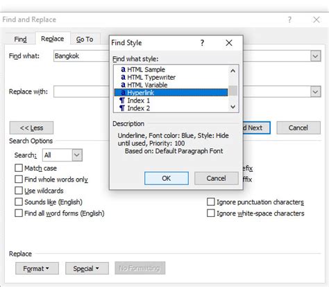Close the Find and Replace window

pos(317,19)
